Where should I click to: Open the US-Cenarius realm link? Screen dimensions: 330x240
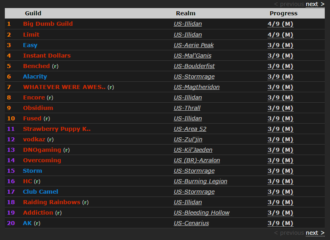tap(191, 223)
